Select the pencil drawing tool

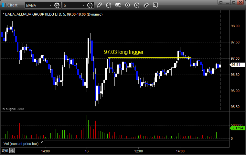click(99, 5)
